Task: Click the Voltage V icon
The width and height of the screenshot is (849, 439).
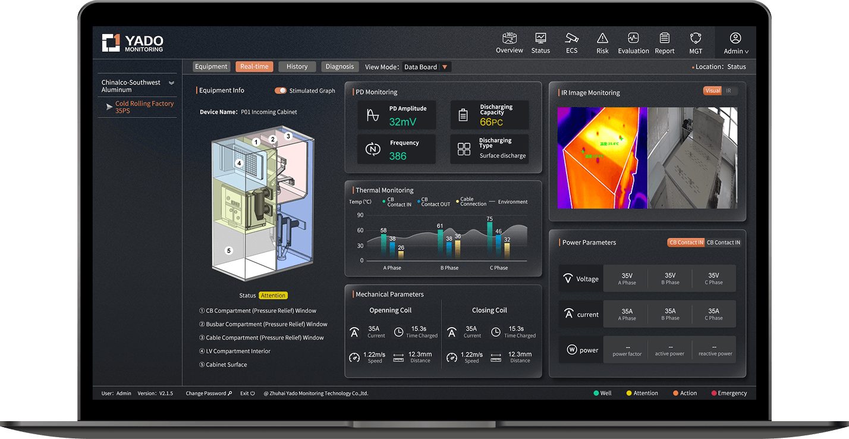Action: [568, 278]
